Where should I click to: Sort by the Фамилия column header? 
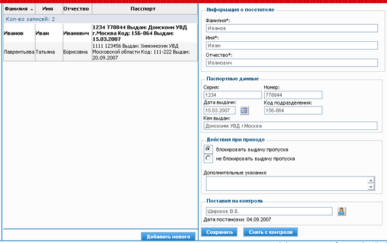coord(19,9)
